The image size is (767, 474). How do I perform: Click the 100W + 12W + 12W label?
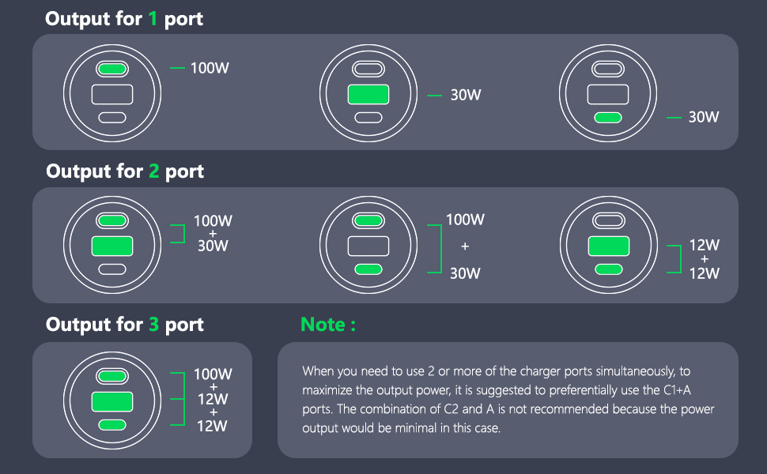(x=213, y=400)
